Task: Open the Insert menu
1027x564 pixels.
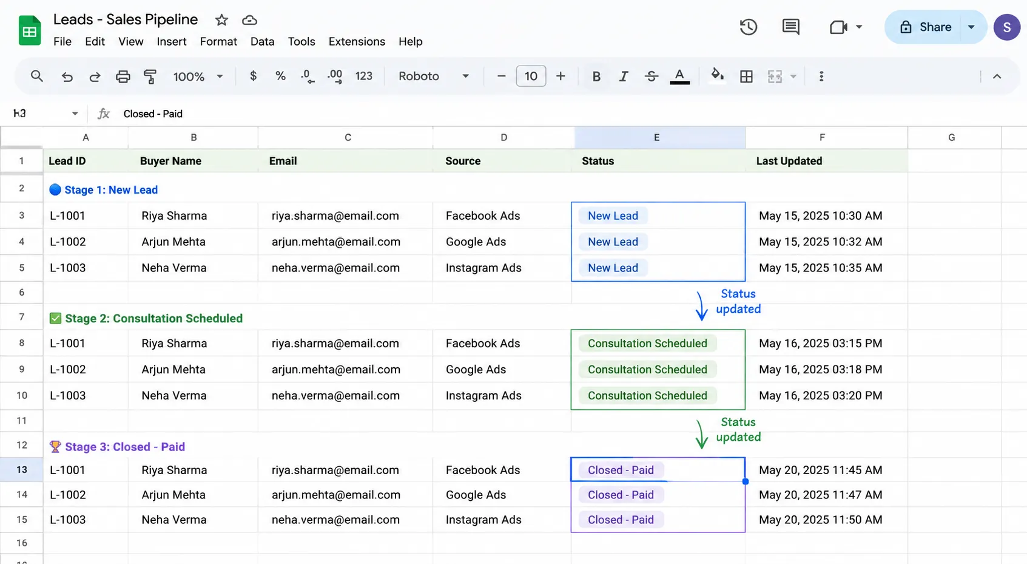Action: click(172, 41)
